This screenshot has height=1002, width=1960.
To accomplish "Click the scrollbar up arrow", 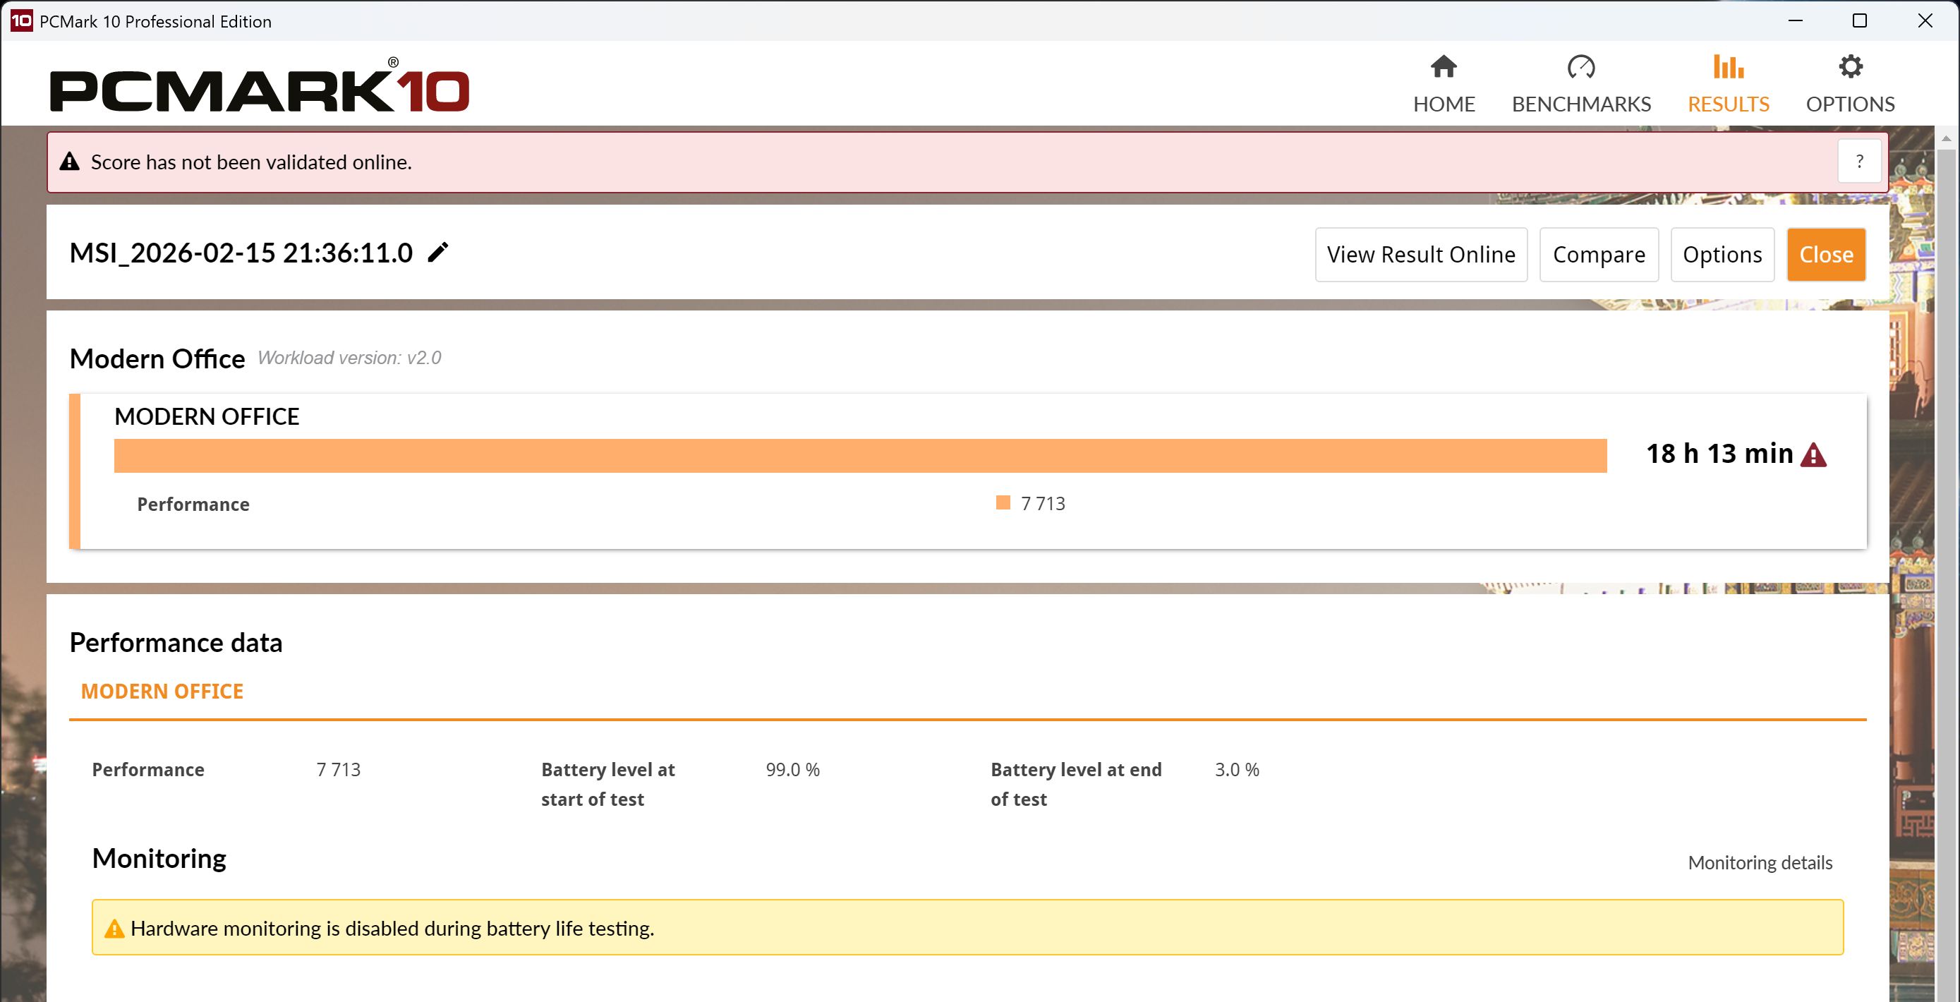I will pyautogui.click(x=1947, y=138).
